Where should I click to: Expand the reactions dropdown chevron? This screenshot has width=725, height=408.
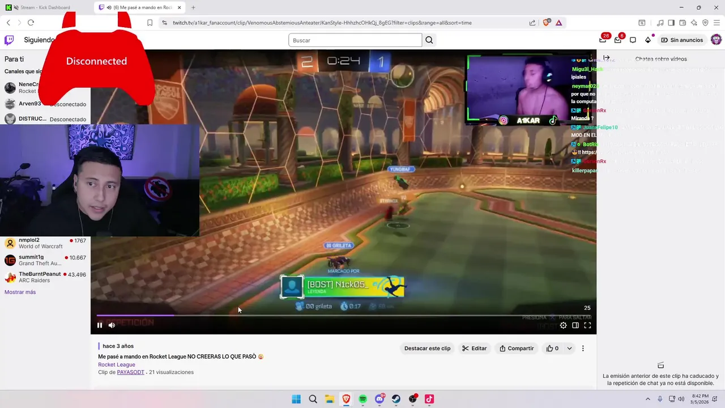coord(569,348)
